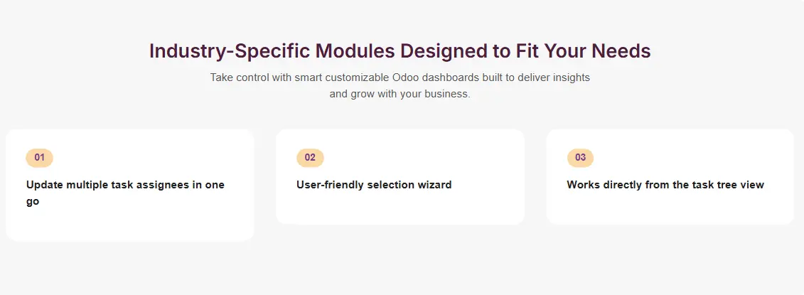Click the third white feature card
804x295 pixels.
(670, 210)
